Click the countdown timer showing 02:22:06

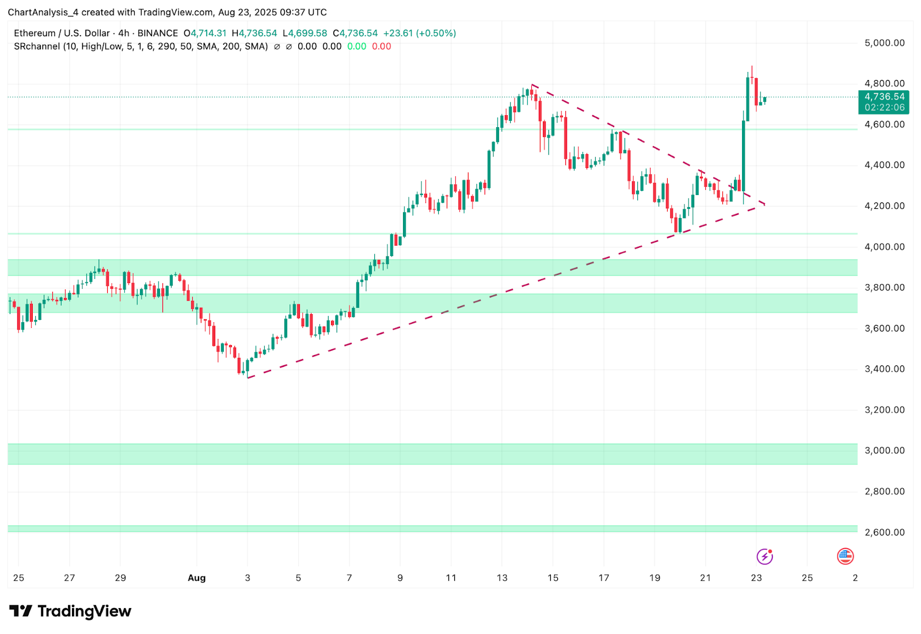pos(885,108)
